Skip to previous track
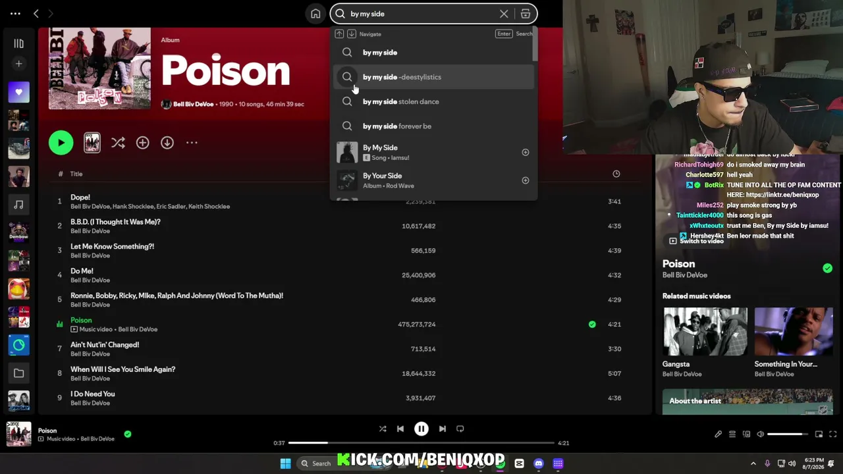Image resolution: width=843 pixels, height=474 pixels. pyautogui.click(x=400, y=429)
